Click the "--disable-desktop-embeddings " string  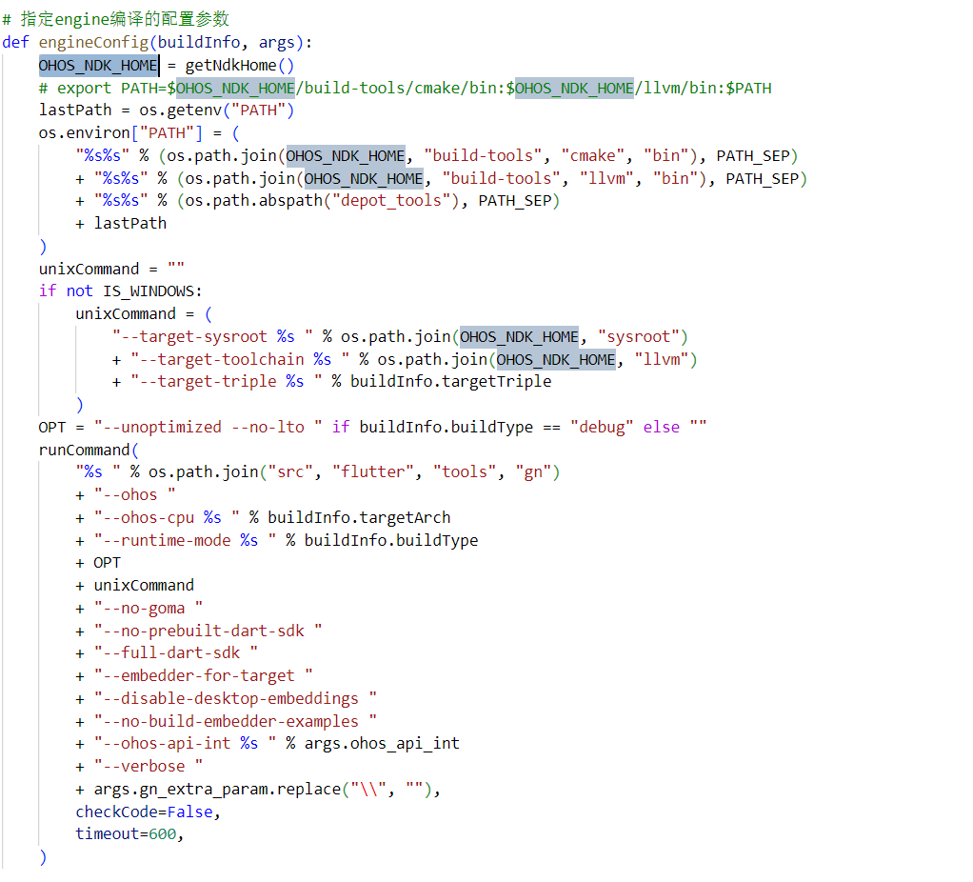click(234, 698)
